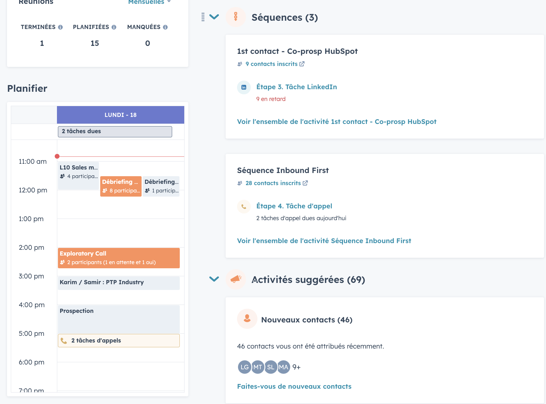Open 28 contacts inscrits link

tap(273, 183)
